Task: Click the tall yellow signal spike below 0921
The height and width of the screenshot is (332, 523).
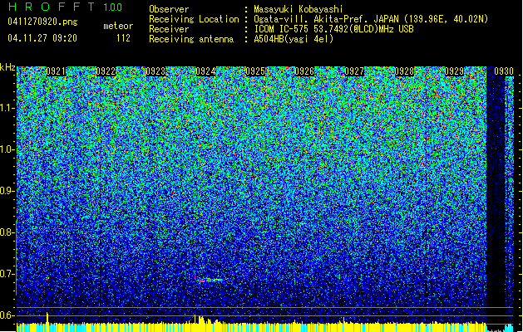Action: [x=47, y=318]
